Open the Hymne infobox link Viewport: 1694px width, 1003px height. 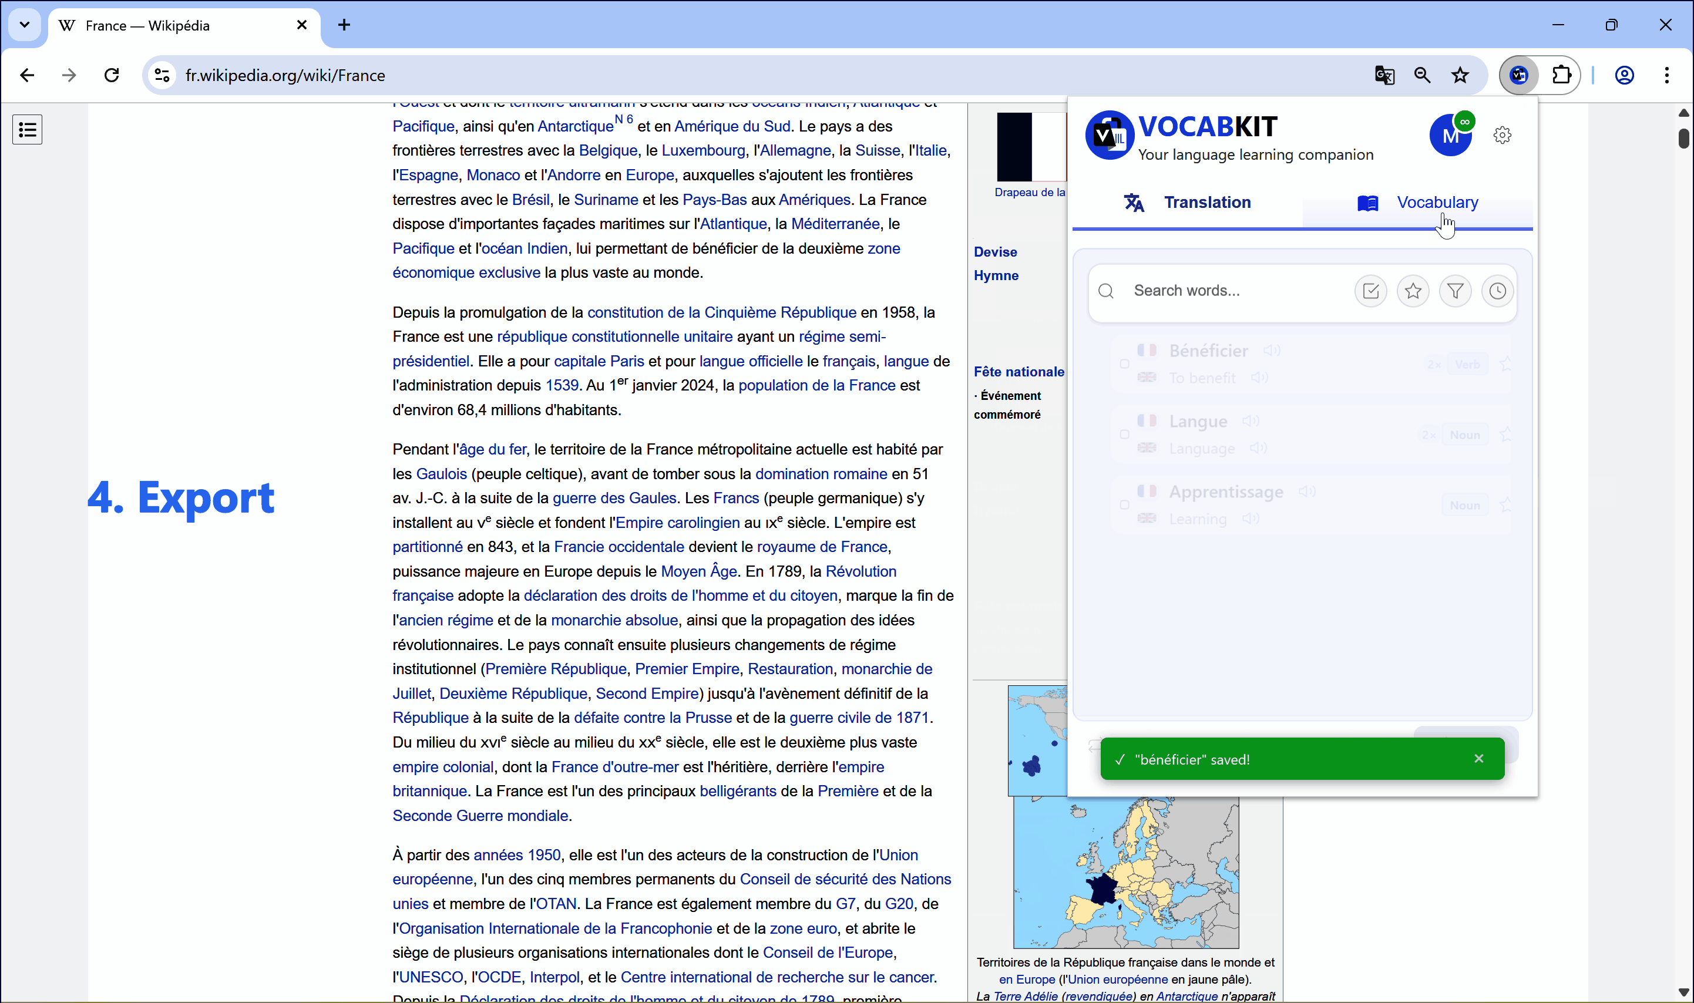pyautogui.click(x=996, y=276)
